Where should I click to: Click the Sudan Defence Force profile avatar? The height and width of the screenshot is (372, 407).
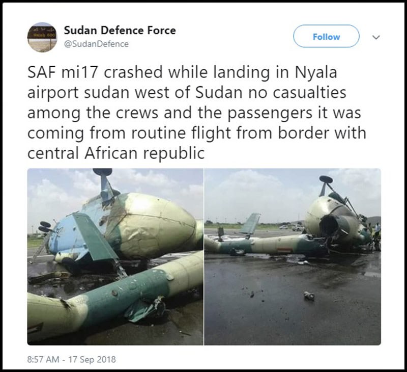click(42, 37)
